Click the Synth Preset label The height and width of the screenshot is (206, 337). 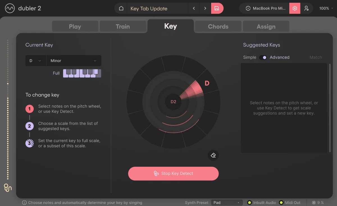click(x=197, y=203)
